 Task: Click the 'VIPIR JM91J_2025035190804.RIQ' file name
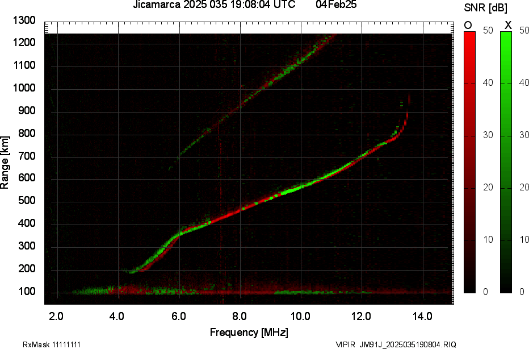pos(396,344)
